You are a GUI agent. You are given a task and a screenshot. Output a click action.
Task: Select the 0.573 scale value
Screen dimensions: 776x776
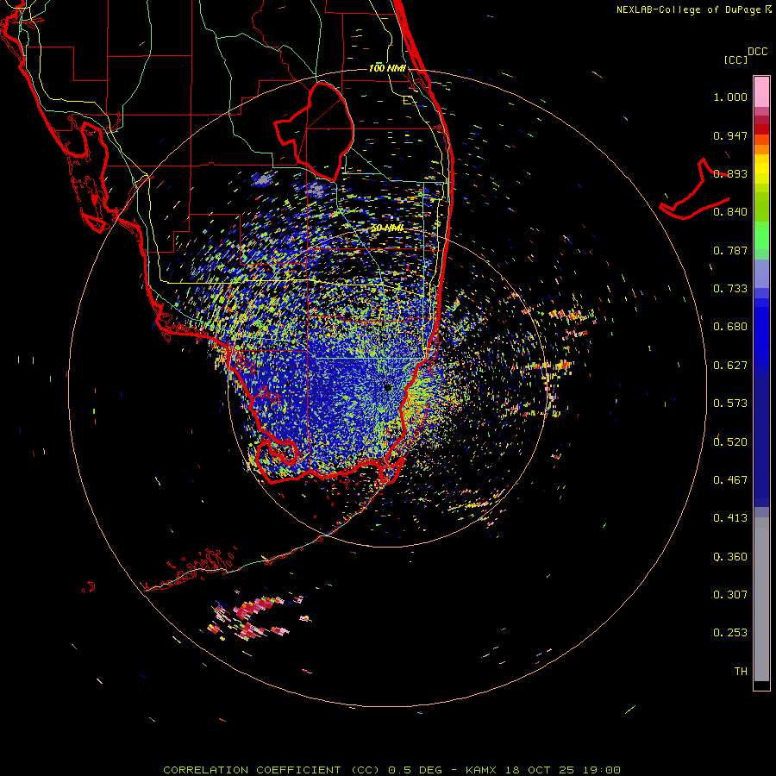pos(730,404)
